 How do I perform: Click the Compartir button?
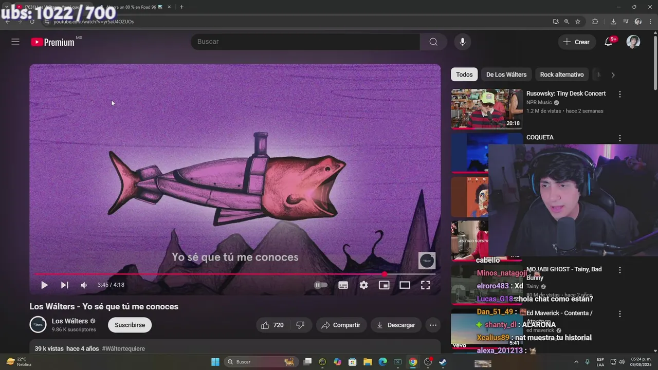pyautogui.click(x=341, y=325)
